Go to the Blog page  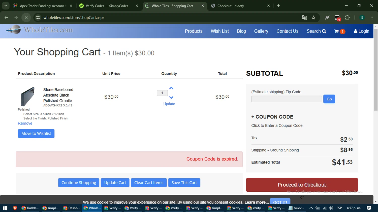point(241,31)
